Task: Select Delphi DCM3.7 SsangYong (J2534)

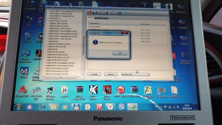Action: click(x=62, y=36)
